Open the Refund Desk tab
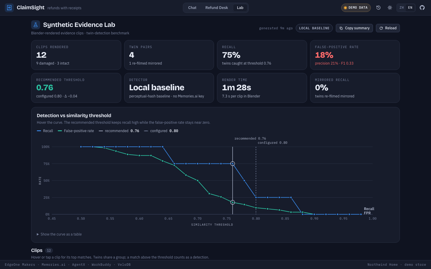Viewport: 431px width, 269px height. pos(217,8)
